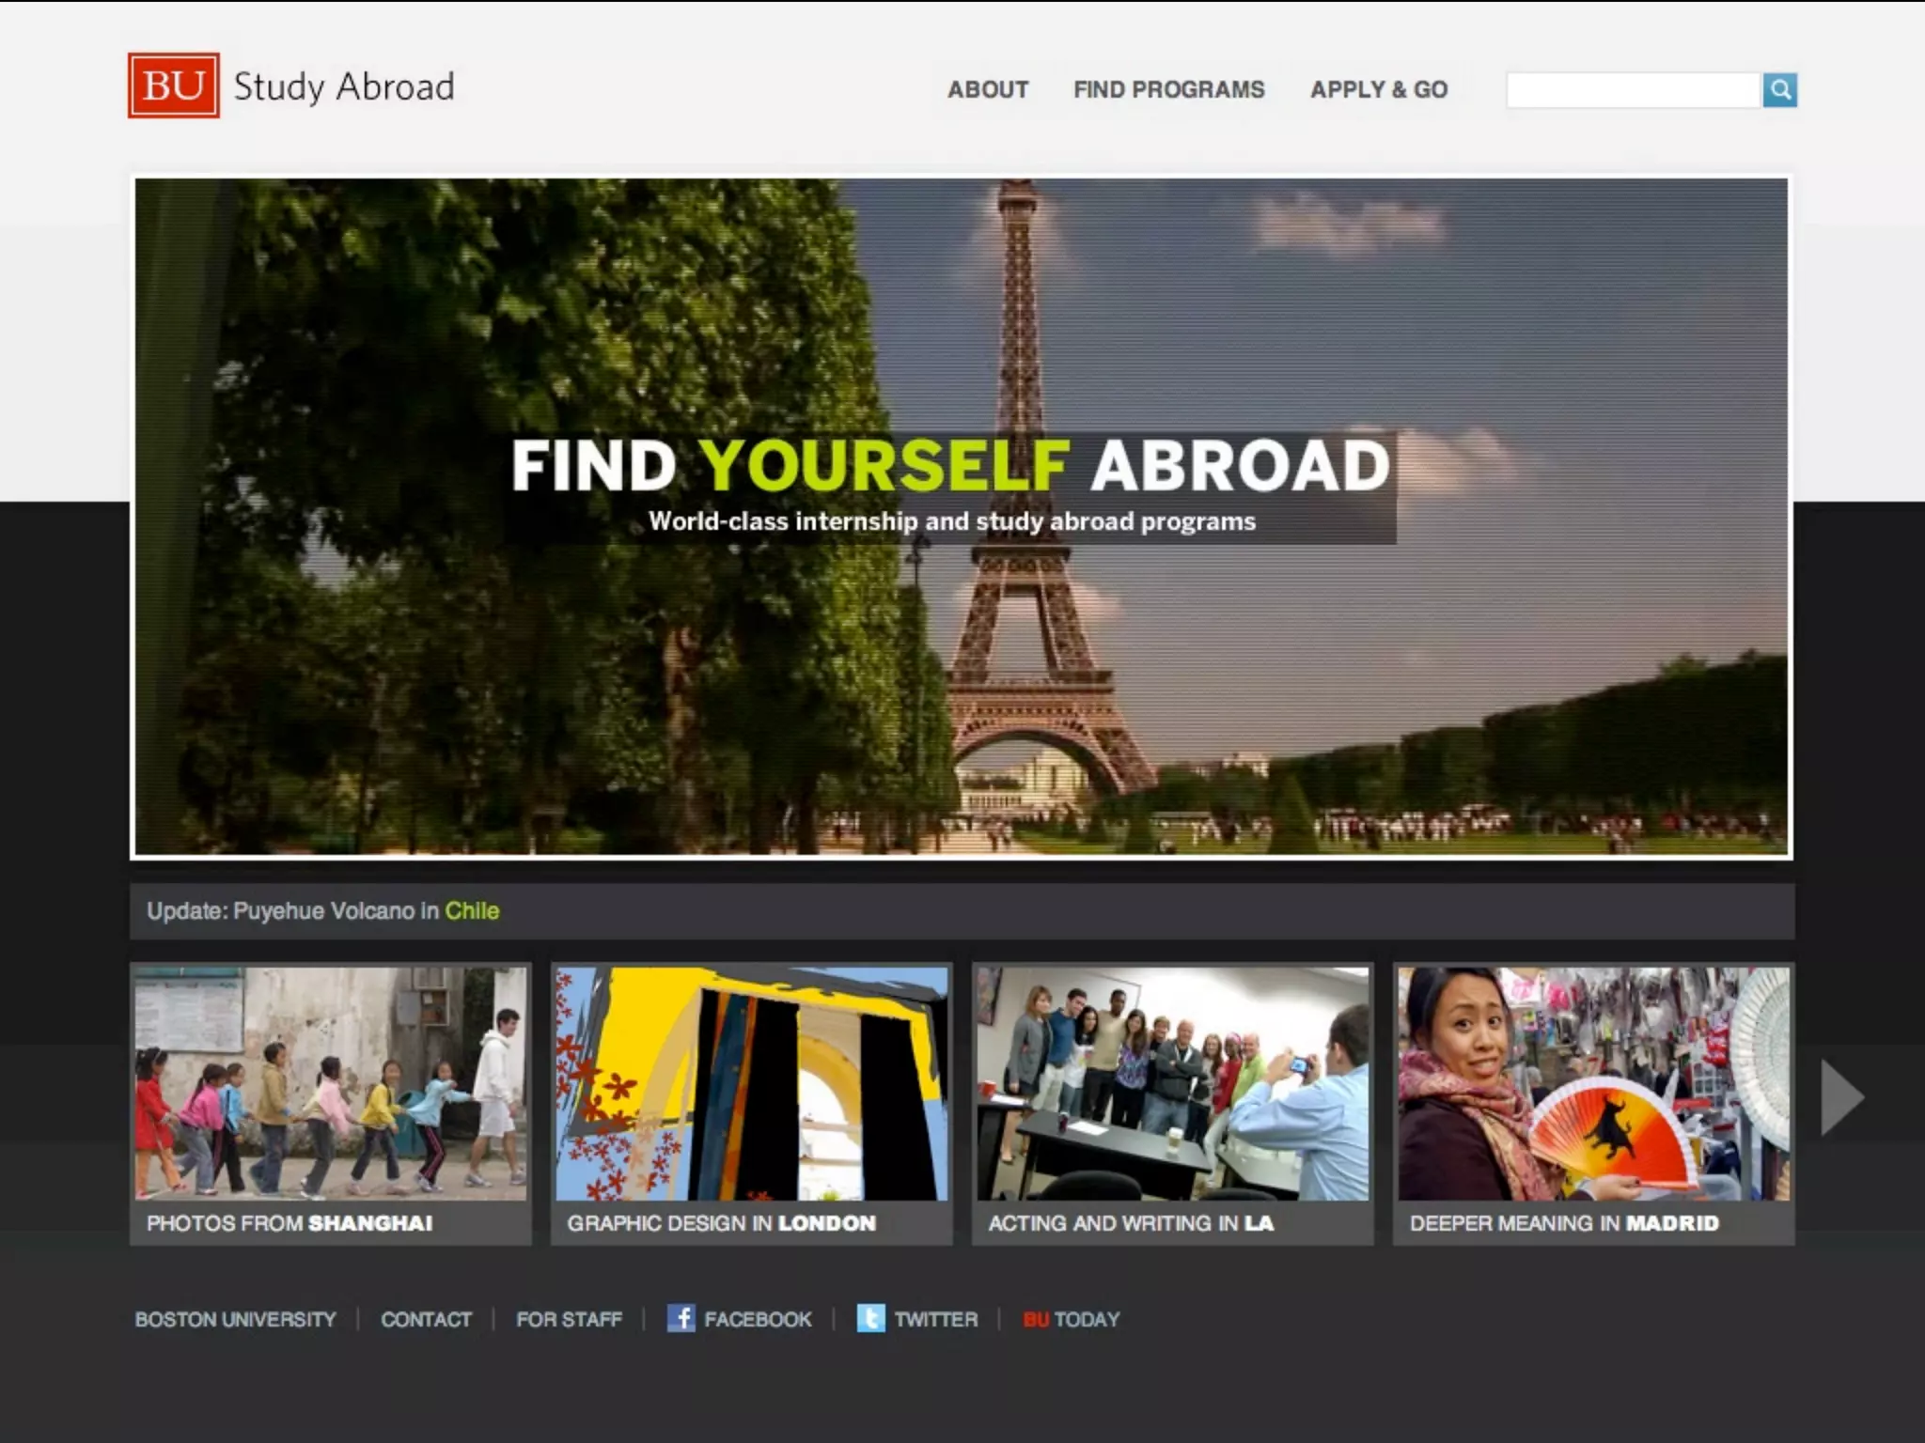
Task: Click the Contact footer link
Action: coord(426,1319)
